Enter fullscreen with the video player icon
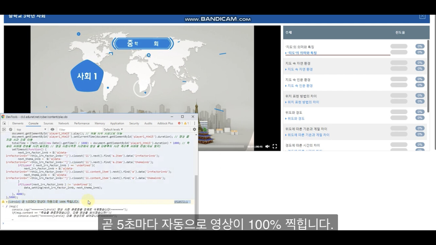The width and height of the screenshot is (436, 245). (275, 146)
